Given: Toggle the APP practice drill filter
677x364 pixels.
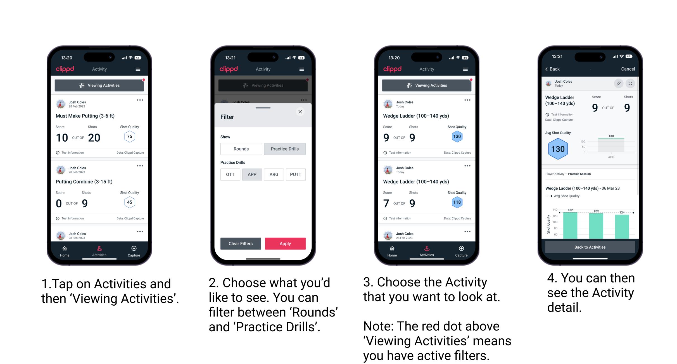Looking at the screenshot, I should [251, 175].
